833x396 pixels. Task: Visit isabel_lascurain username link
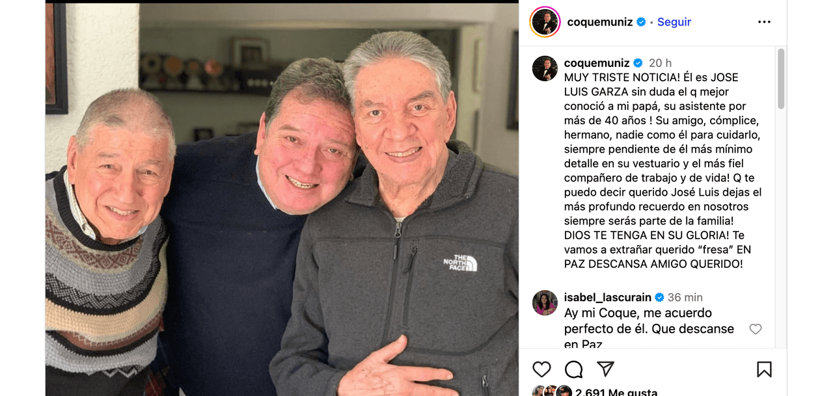(x=608, y=297)
